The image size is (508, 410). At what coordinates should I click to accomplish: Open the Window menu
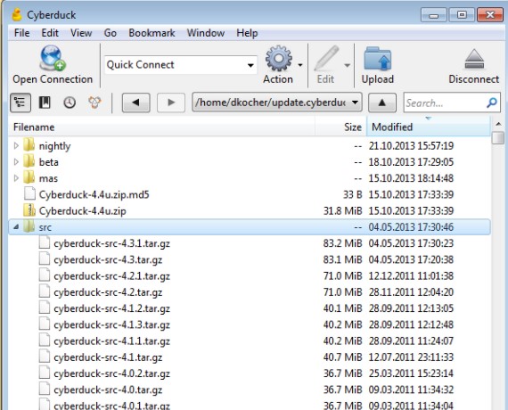[x=206, y=33]
